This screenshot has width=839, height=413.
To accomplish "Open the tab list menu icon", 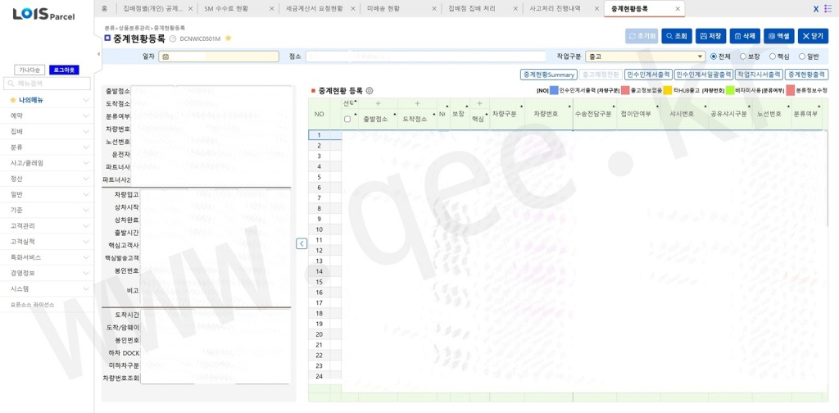I will pyautogui.click(x=828, y=8).
